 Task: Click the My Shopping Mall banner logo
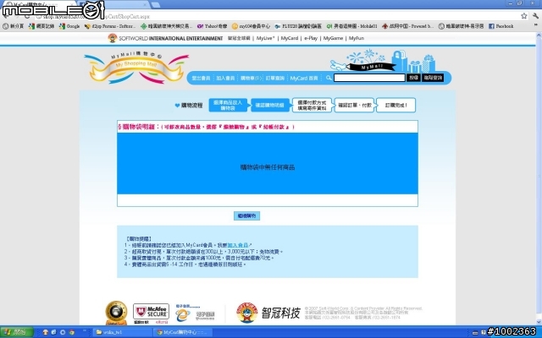click(x=136, y=68)
